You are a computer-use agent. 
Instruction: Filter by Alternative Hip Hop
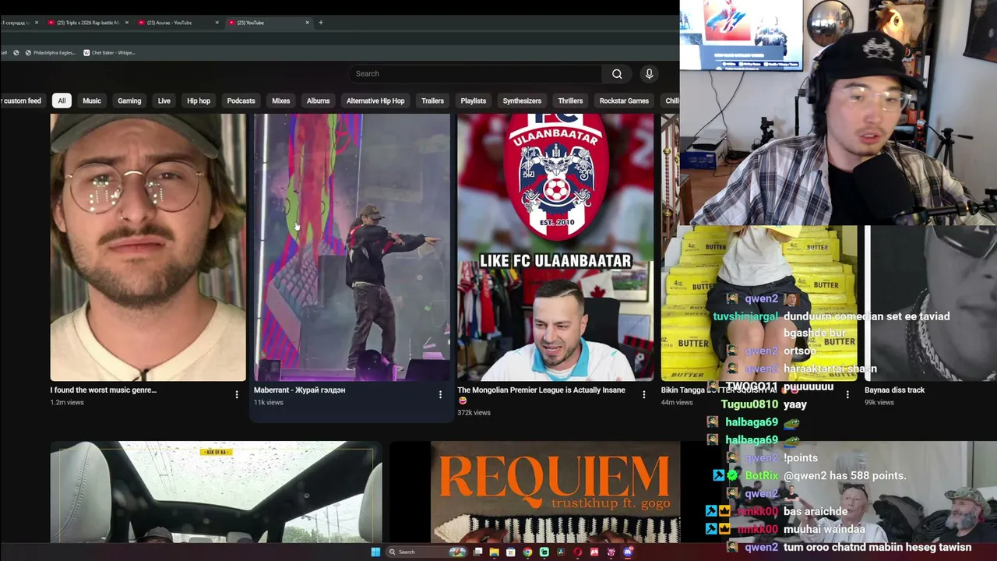click(x=375, y=101)
